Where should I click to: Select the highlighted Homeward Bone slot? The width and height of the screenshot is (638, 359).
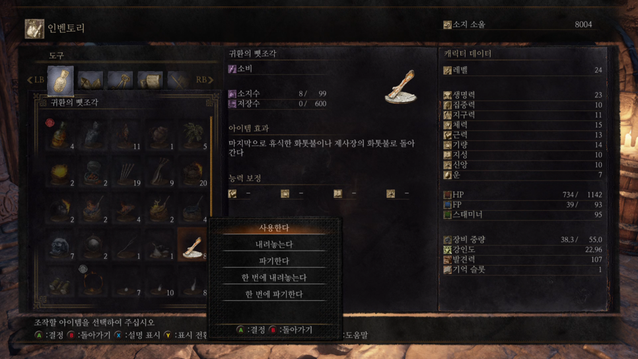[194, 245]
